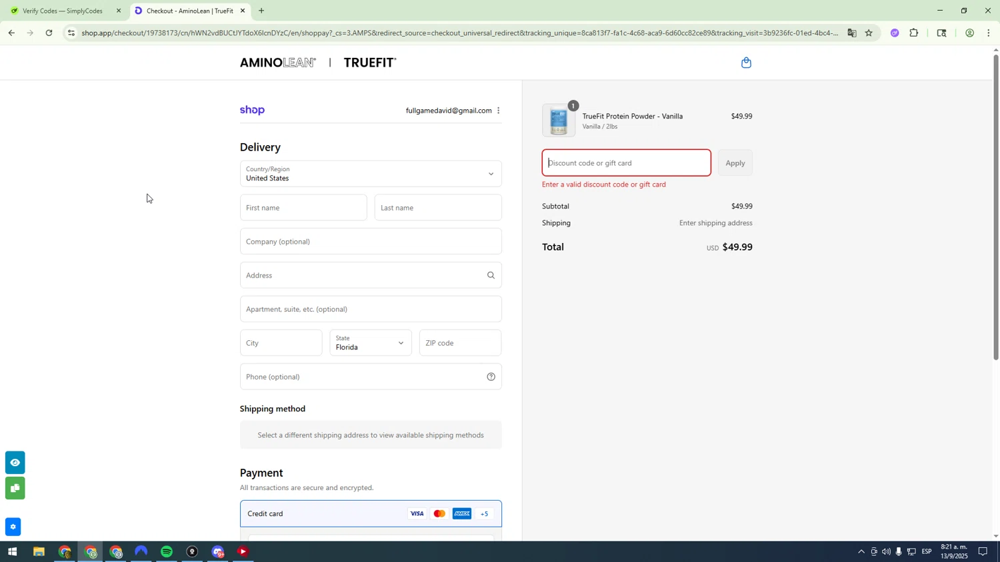The width and height of the screenshot is (1000, 562).
Task: Open the shopping bag cart icon
Action: point(746,63)
